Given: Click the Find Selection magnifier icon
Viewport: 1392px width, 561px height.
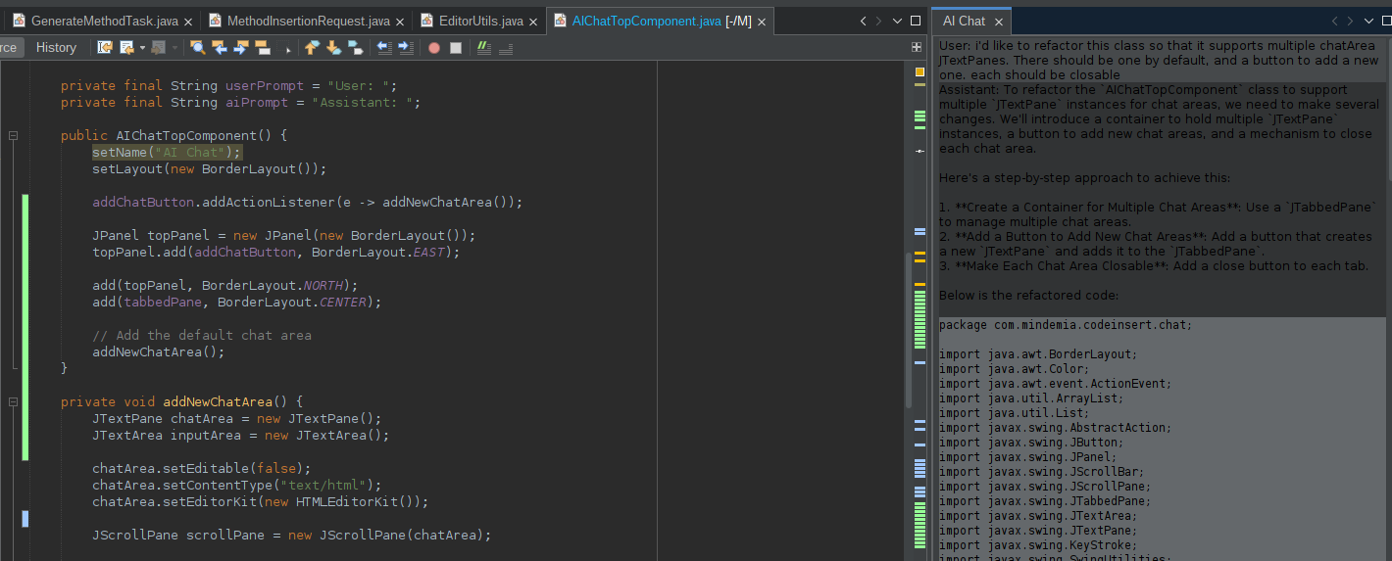Looking at the screenshot, I should pos(198,47).
